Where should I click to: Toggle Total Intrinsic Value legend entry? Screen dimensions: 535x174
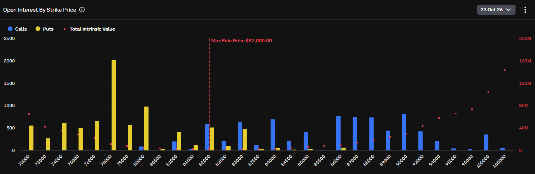tap(89, 29)
